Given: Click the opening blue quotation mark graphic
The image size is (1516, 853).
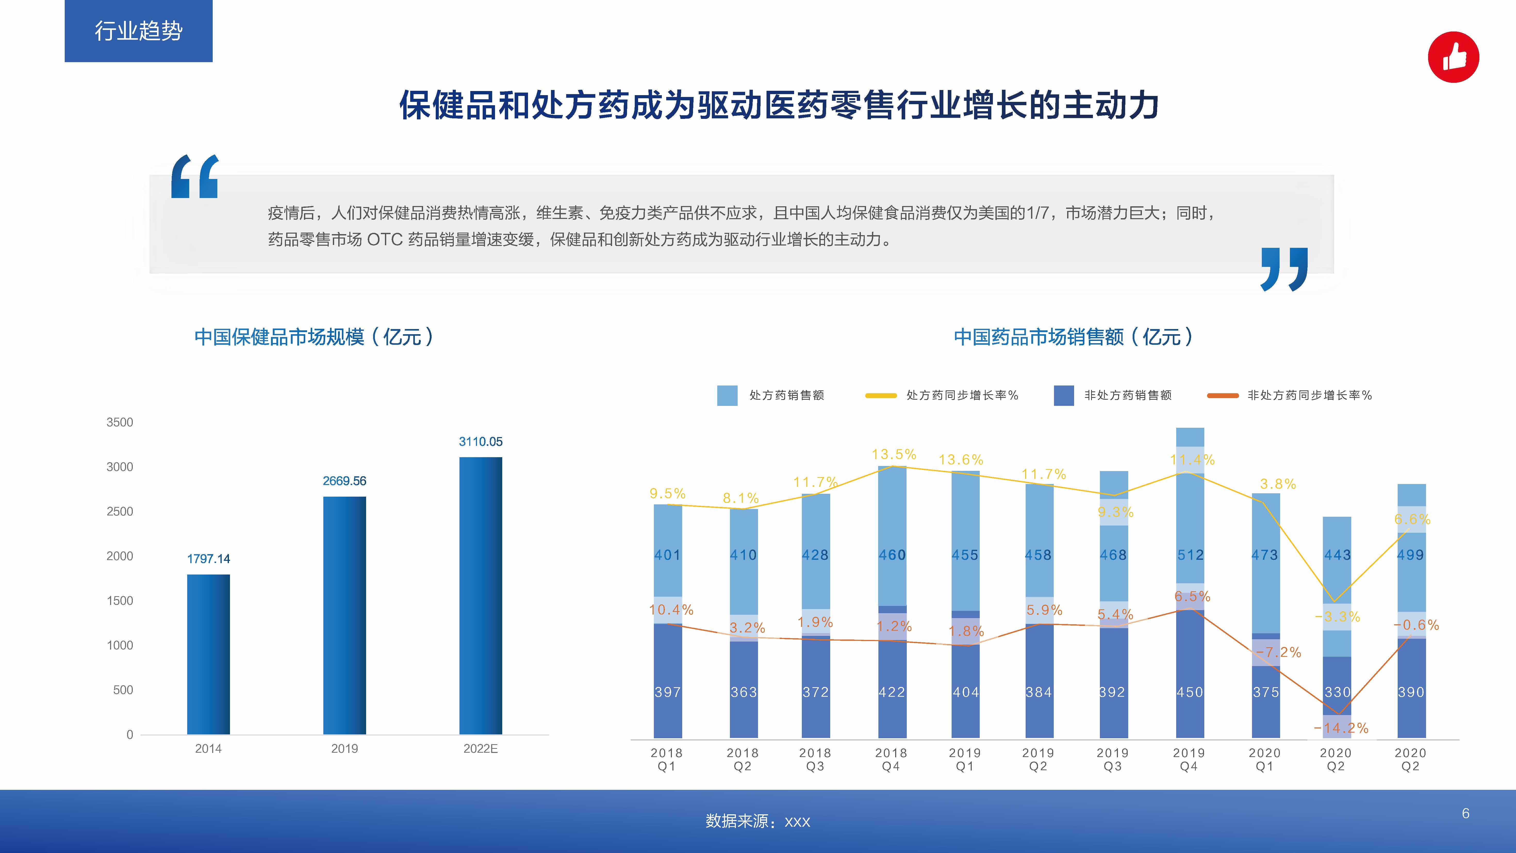Looking at the screenshot, I should point(195,176).
